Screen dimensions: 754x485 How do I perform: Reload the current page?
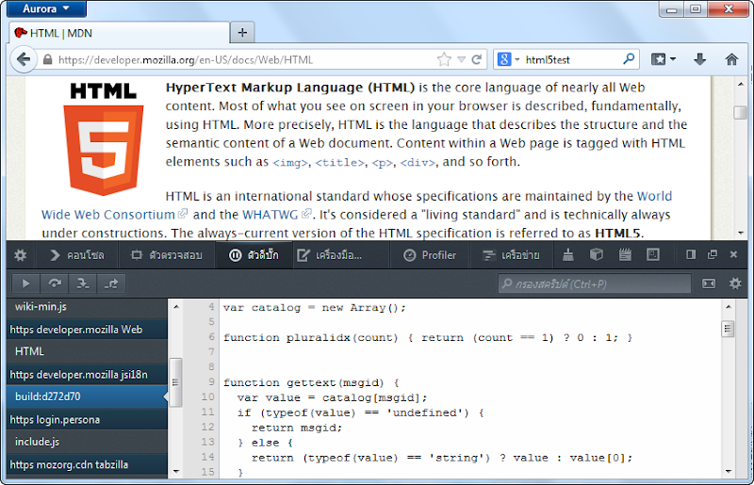coord(477,59)
